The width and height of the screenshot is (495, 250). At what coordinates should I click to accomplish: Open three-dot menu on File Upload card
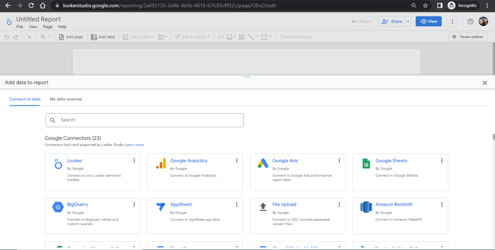(x=339, y=205)
